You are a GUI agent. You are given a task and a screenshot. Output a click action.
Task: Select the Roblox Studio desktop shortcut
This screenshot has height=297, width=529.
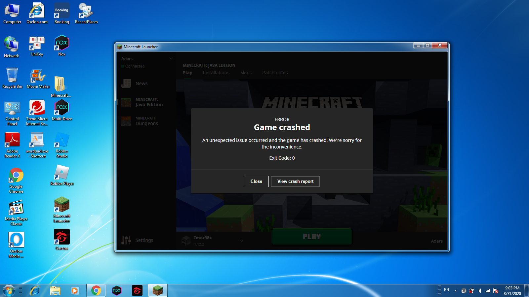[62, 146]
